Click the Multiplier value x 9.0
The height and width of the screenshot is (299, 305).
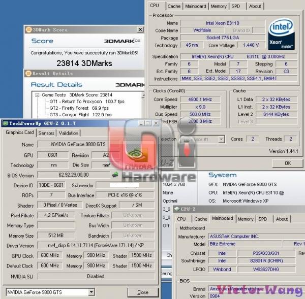200,107
